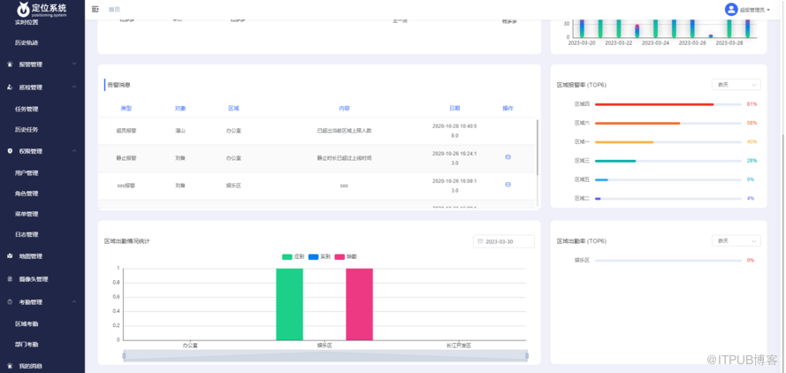
Task: Click the 81% value for 区域四
Action: pos(752,104)
